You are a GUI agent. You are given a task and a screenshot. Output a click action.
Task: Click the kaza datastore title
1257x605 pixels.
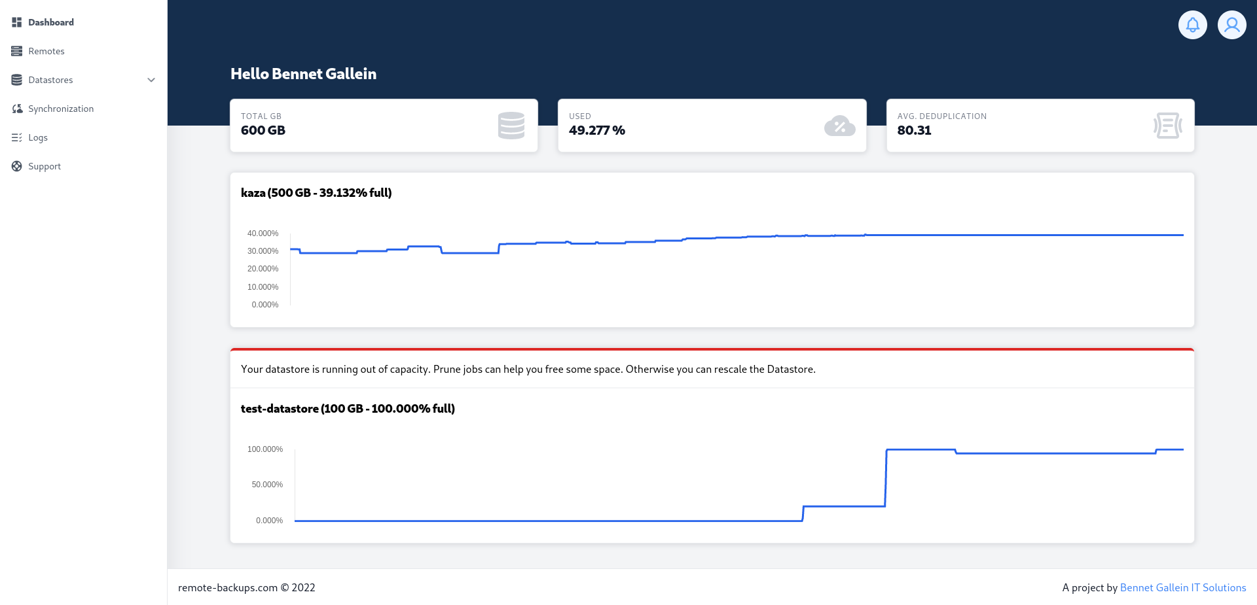[316, 193]
